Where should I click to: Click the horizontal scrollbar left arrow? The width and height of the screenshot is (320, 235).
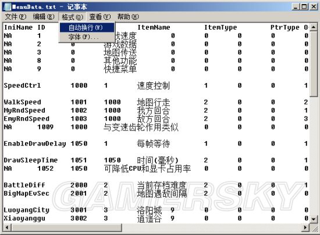[7, 227]
